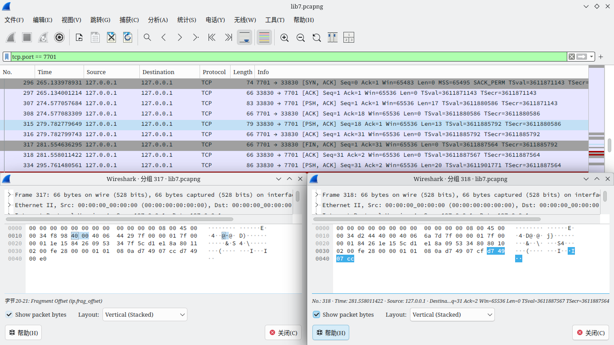Viewport: 614px width, 345px height.
Task: Click the resize columns icon
Action: [333, 37]
